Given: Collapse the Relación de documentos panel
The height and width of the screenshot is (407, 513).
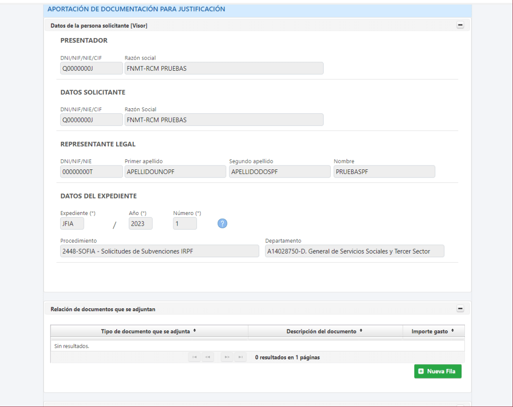Looking at the screenshot, I should (460, 309).
